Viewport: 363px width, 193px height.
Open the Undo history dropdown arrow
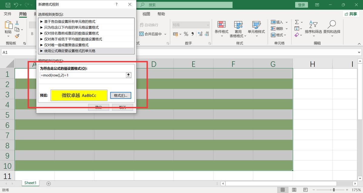21,5
